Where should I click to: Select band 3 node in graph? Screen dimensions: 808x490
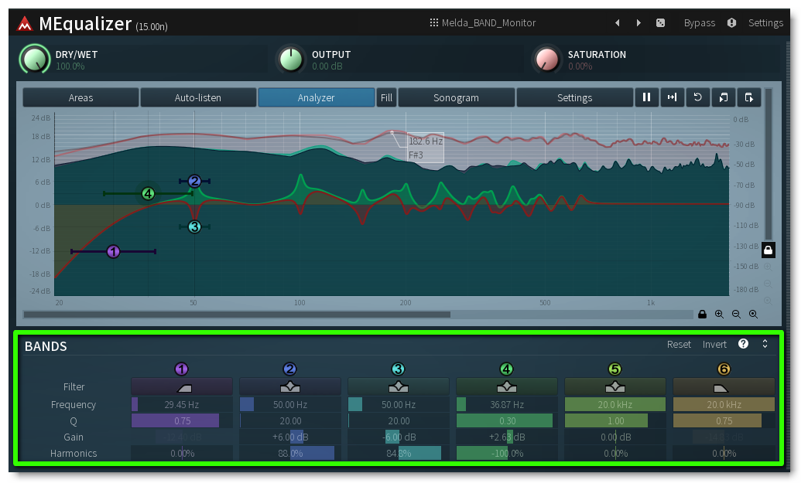tap(194, 226)
